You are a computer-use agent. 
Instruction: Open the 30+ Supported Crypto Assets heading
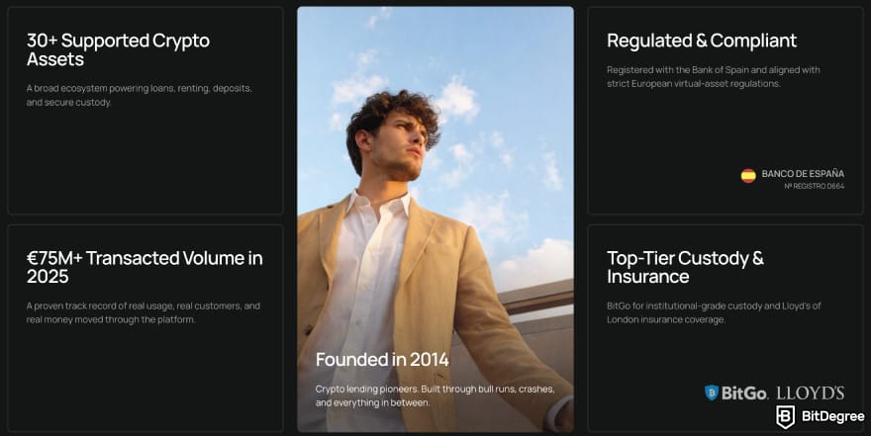pyautogui.click(x=118, y=49)
